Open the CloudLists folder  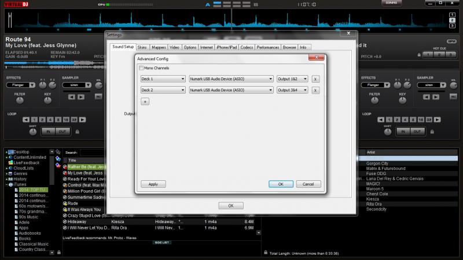(x=23, y=168)
